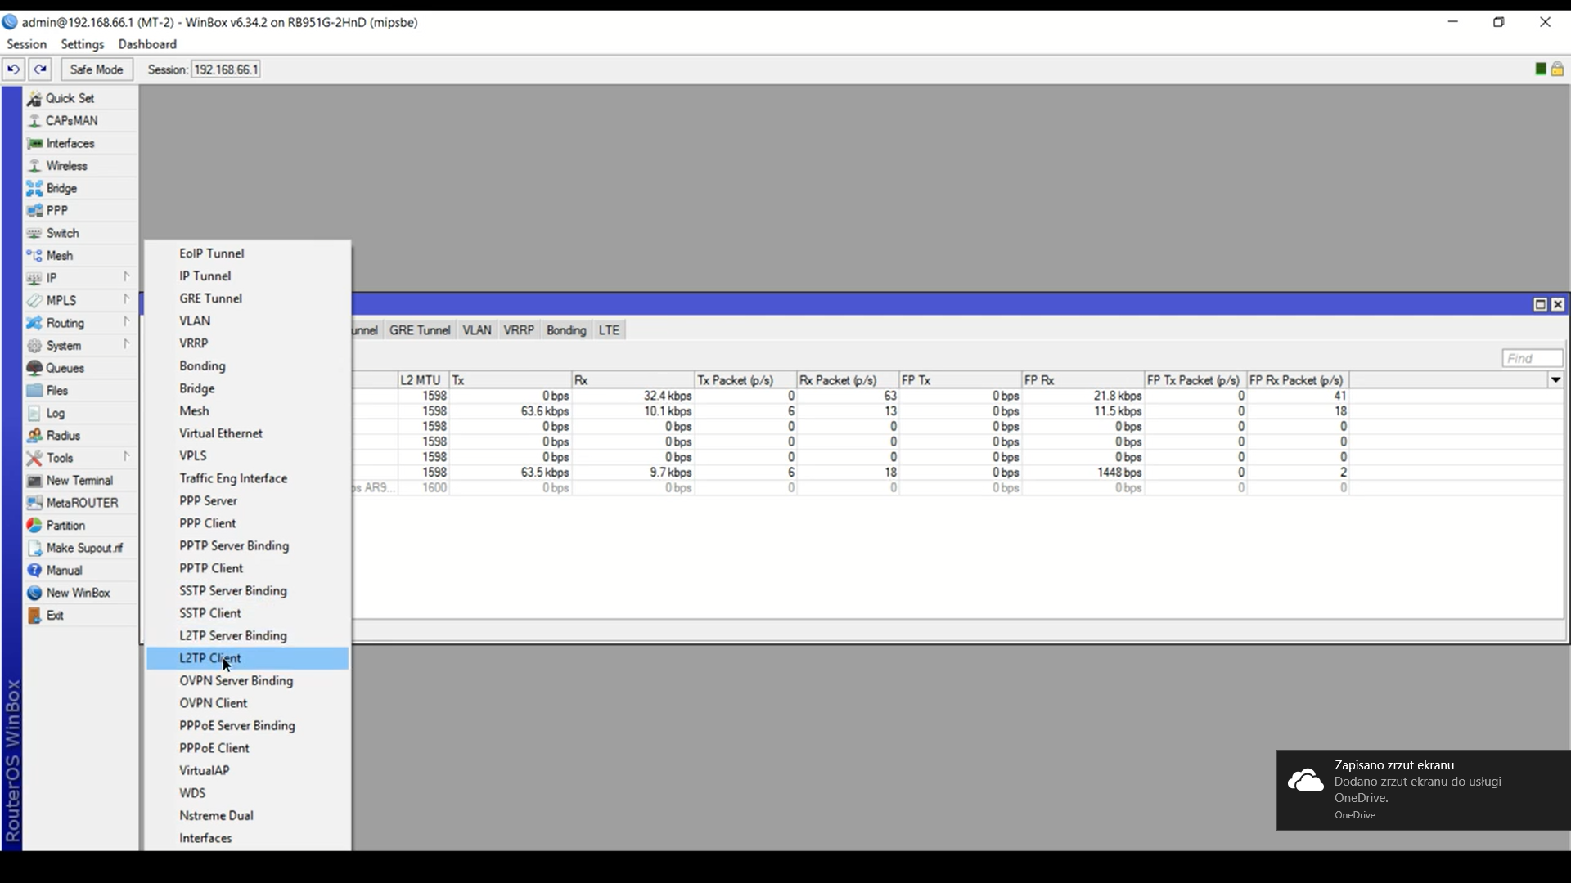Select L2TP Client from the add menu

pyautogui.click(x=247, y=658)
